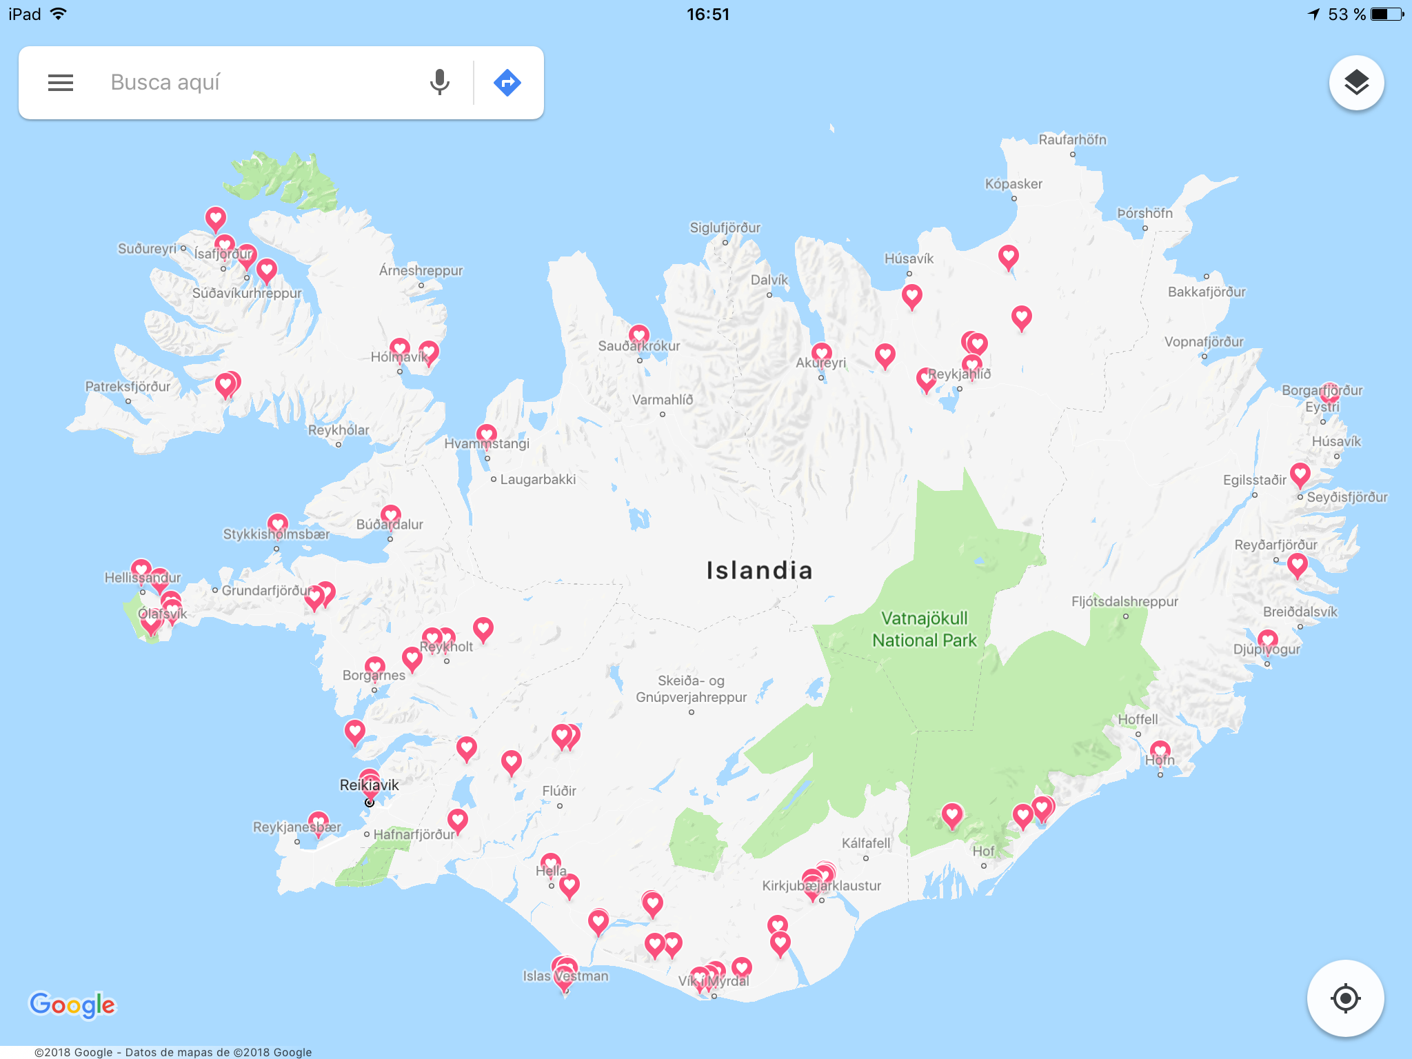This screenshot has height=1059, width=1412.
Task: Center map on my location
Action: (1345, 998)
